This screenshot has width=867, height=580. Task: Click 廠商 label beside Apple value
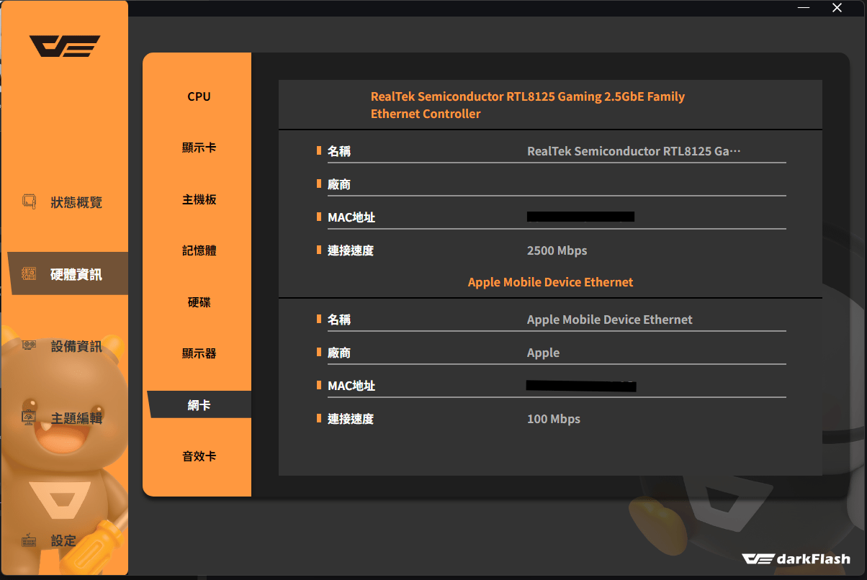(338, 353)
